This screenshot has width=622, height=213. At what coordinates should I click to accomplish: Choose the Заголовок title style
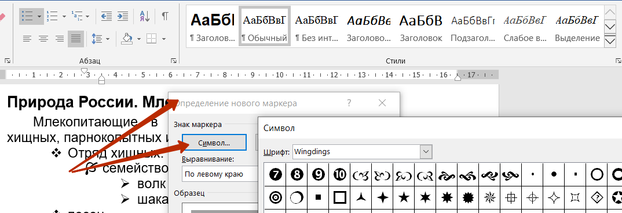[421, 27]
